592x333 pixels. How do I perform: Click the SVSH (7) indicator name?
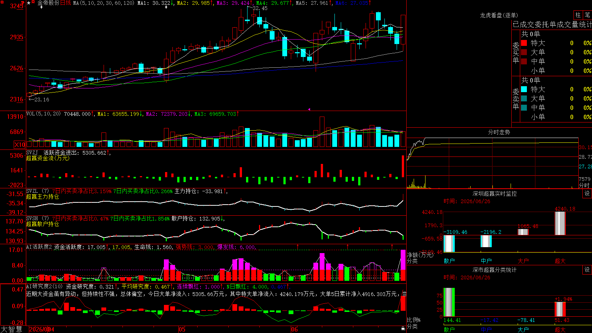[x=37, y=219]
